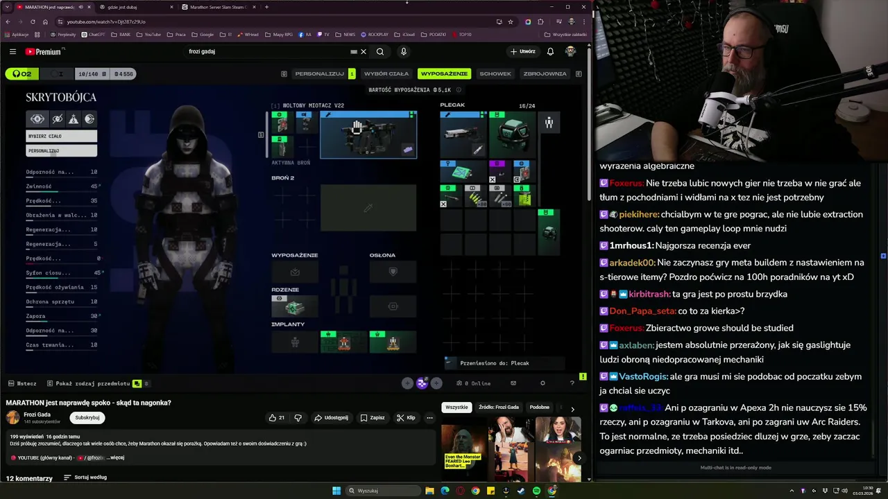This screenshot has width=888, height=499.
Task: Click the in-game settings gear icon
Action: click(543, 383)
